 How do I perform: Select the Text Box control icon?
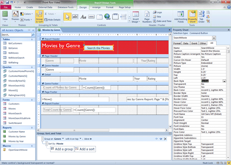click(x=75, y=17)
